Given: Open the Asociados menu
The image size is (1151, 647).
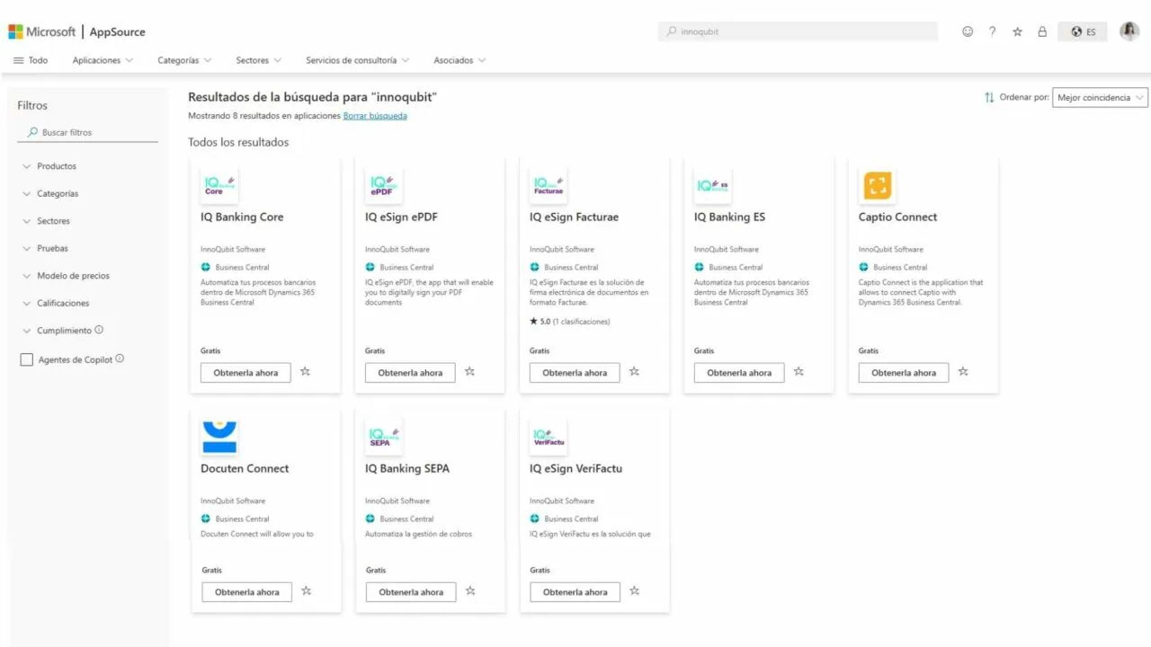Looking at the screenshot, I should click(x=460, y=60).
